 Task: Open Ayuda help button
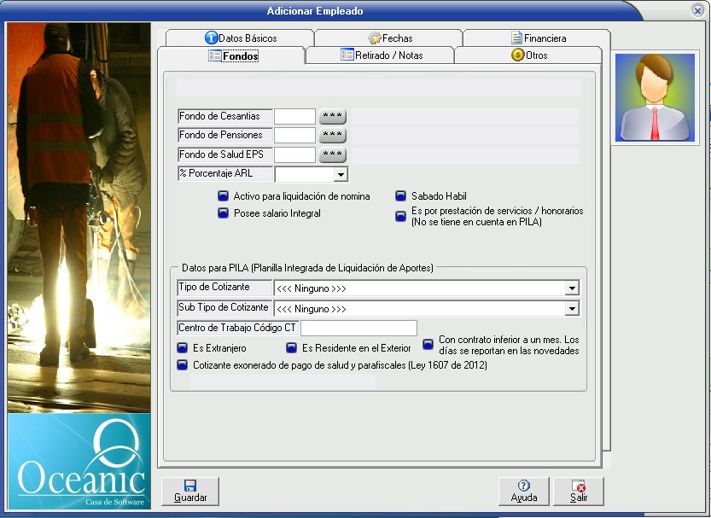tap(523, 491)
